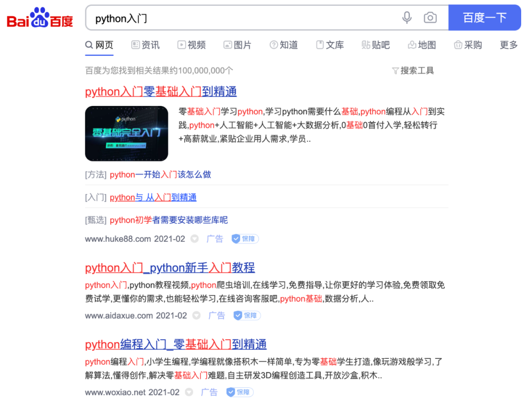529x401 pixels.
Task: Expand dropdown arrow beside aidaxue.com result
Action: point(197,316)
